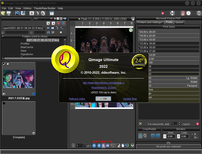Click the 0% progress bar

[x=169, y=143]
